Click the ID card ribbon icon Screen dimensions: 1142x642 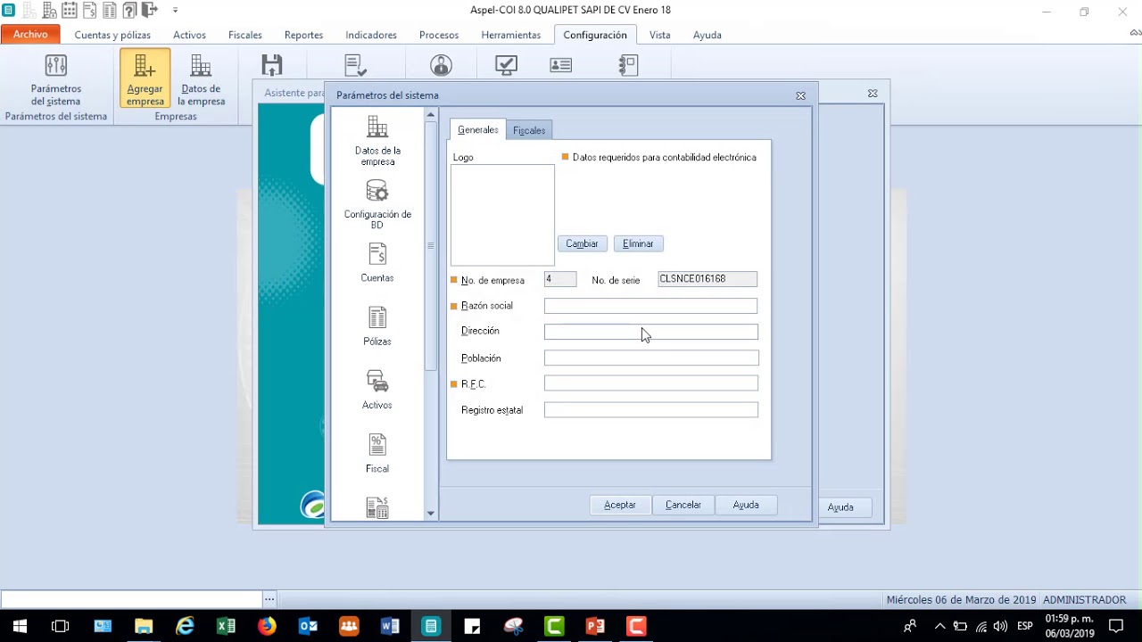tap(561, 65)
